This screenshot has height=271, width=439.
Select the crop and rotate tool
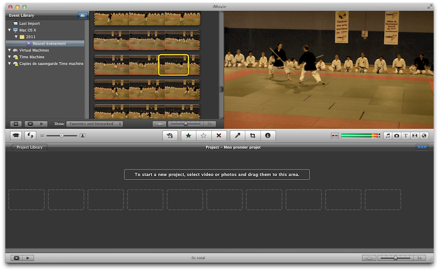coord(252,136)
